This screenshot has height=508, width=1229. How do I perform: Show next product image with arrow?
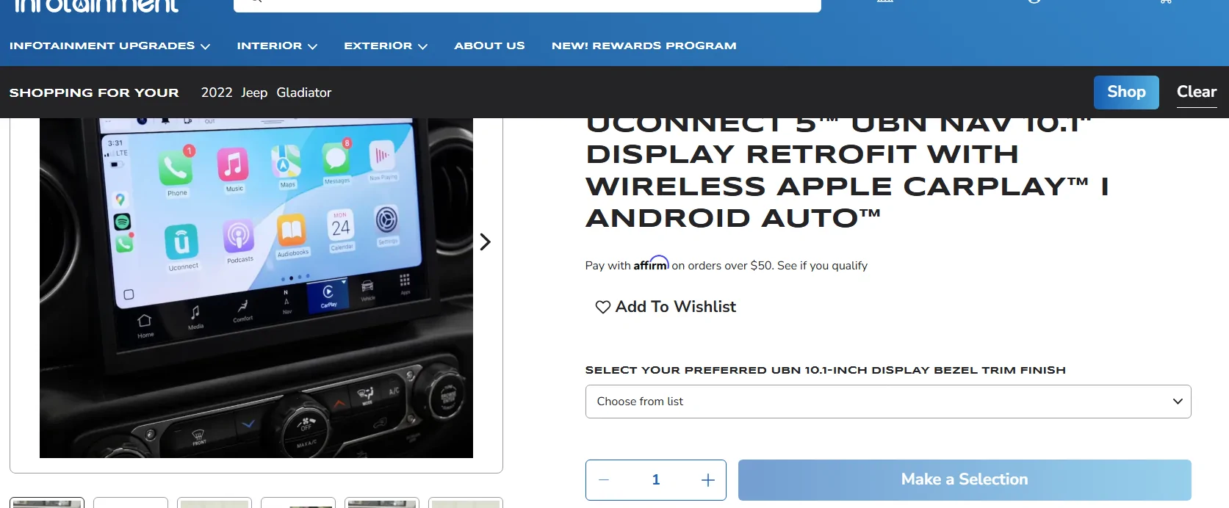(x=485, y=242)
